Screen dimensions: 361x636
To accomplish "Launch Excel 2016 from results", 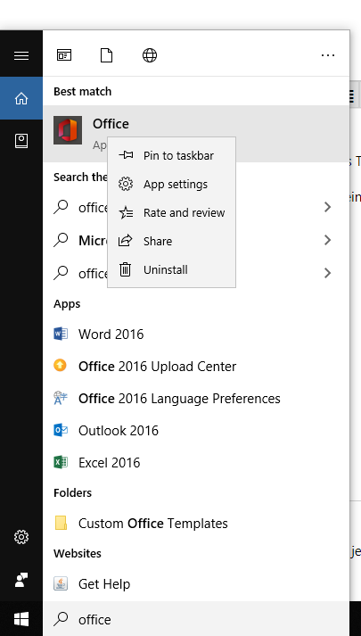I will pos(196,462).
